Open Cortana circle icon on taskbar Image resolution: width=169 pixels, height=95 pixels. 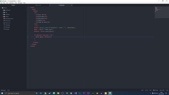coord(37,93)
